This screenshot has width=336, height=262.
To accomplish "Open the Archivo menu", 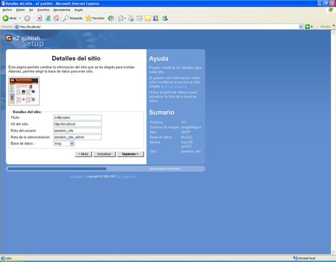I will (x=7, y=10).
